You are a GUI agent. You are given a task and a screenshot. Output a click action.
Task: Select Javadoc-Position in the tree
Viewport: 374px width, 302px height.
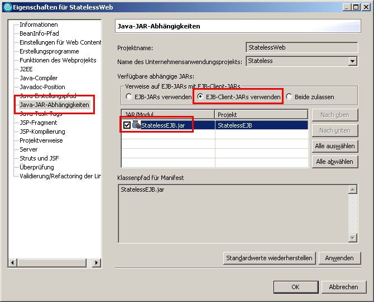(x=42, y=87)
